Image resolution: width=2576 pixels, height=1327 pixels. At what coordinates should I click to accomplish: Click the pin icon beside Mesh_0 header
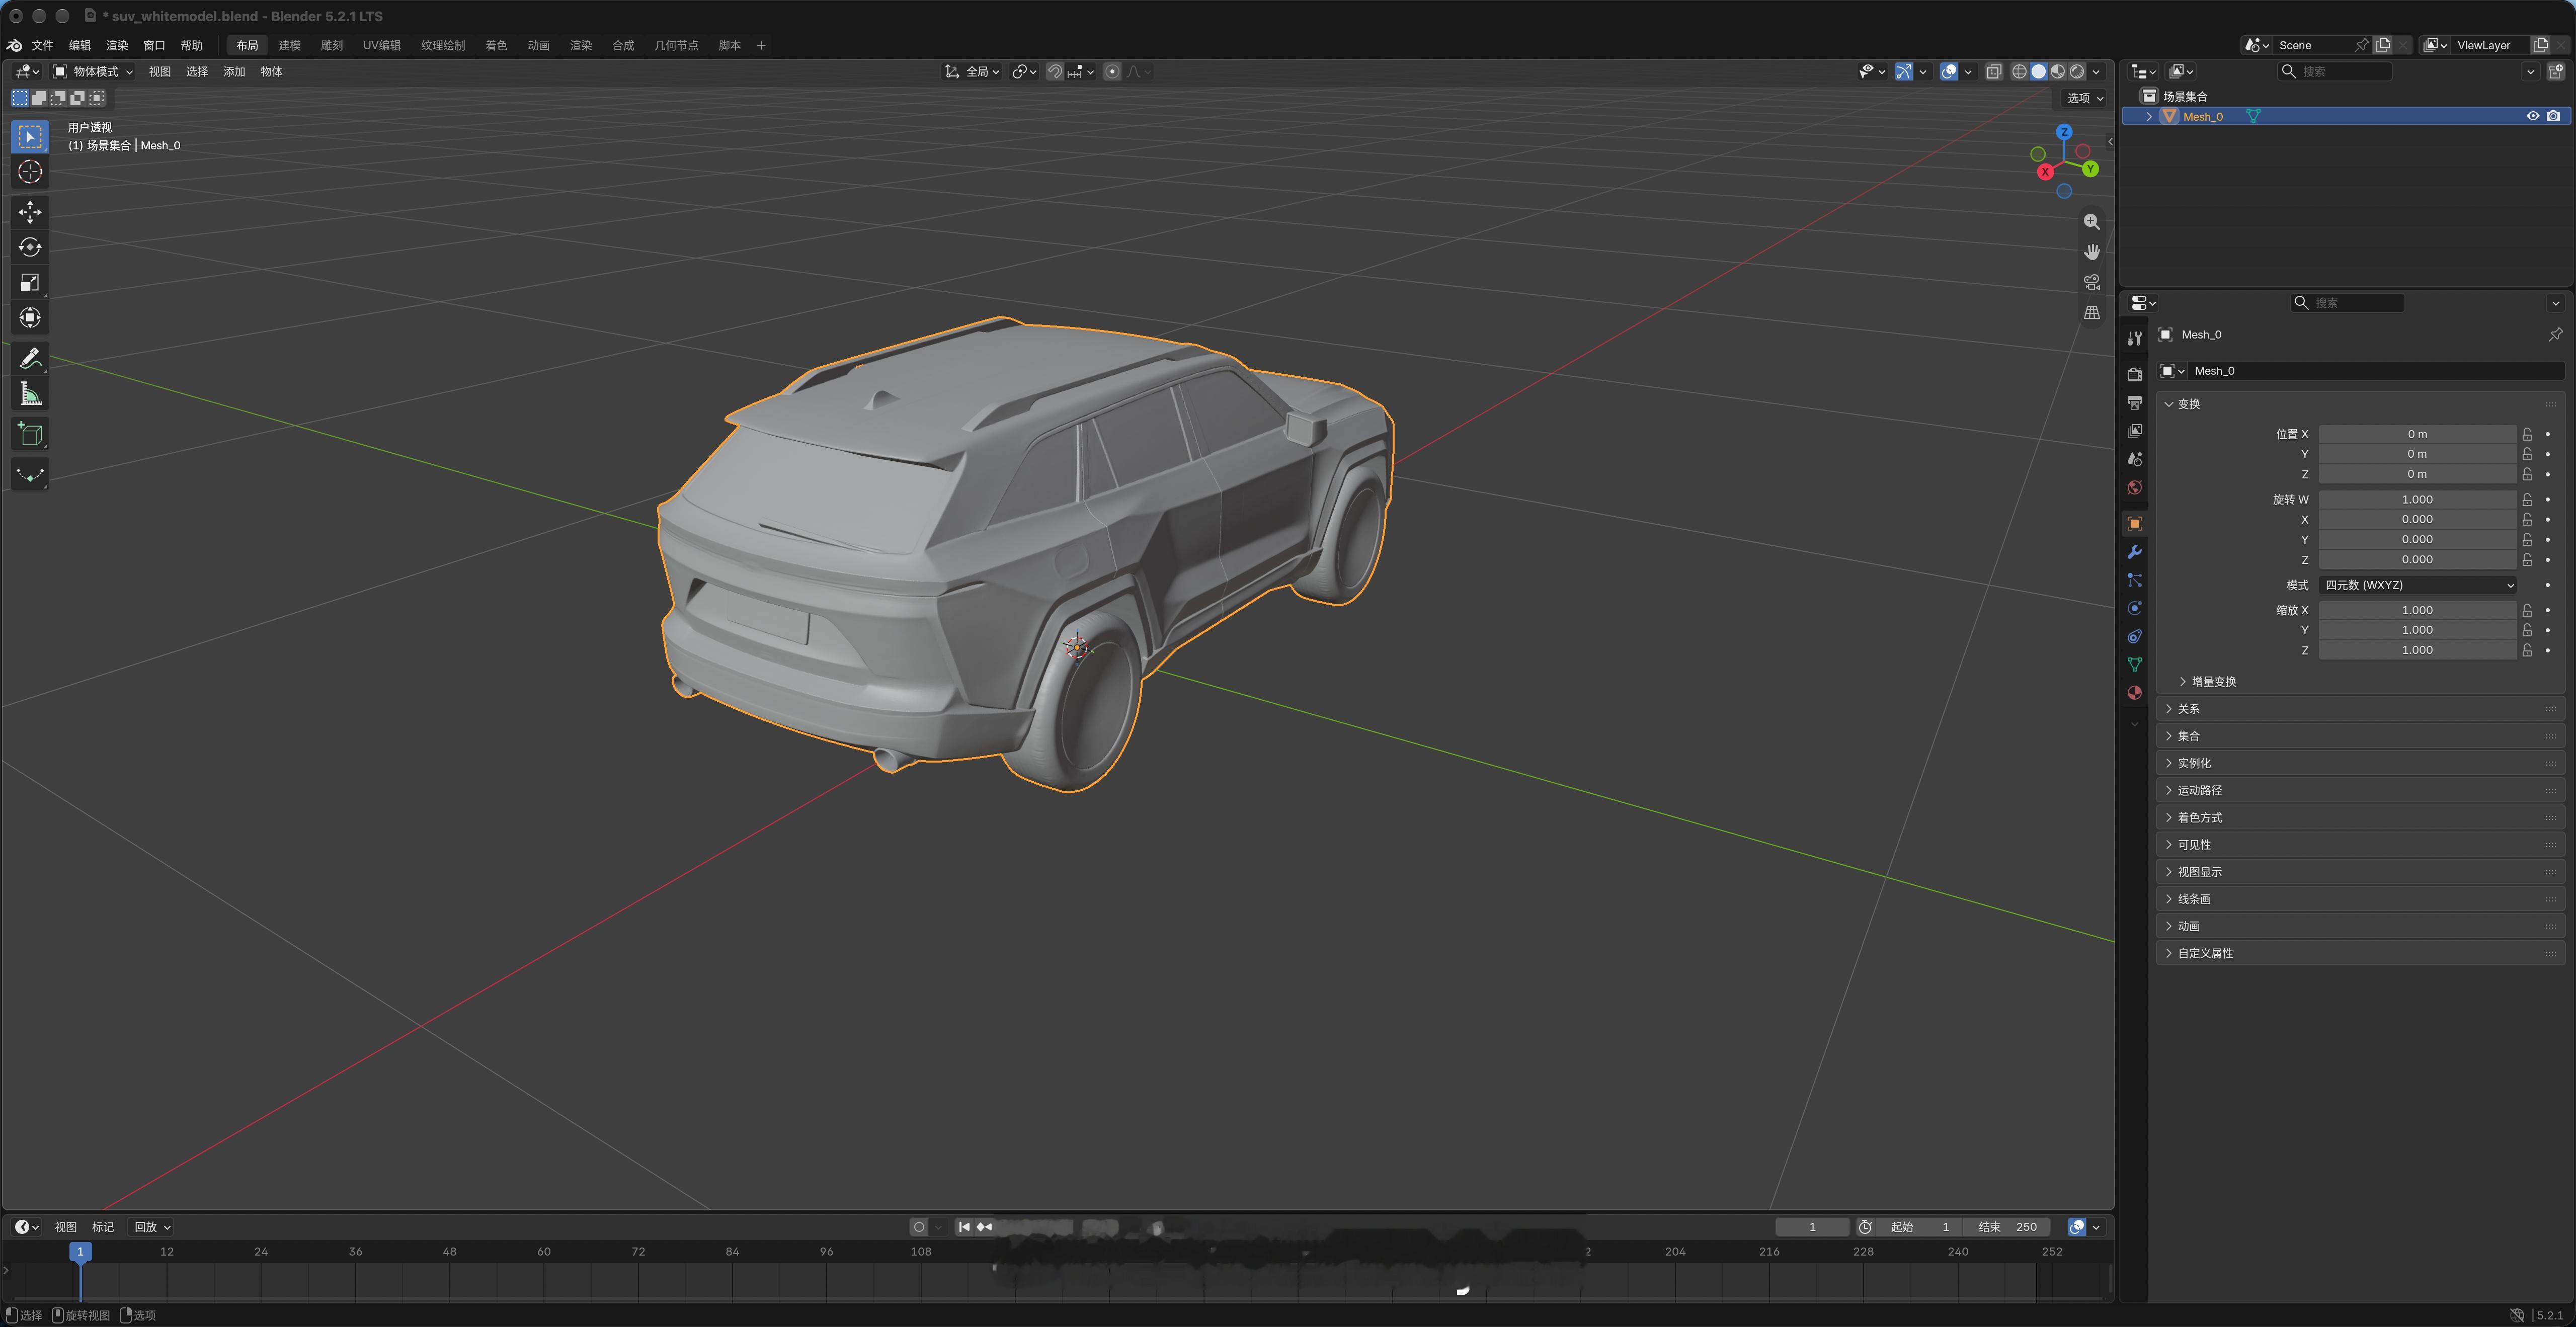2555,334
